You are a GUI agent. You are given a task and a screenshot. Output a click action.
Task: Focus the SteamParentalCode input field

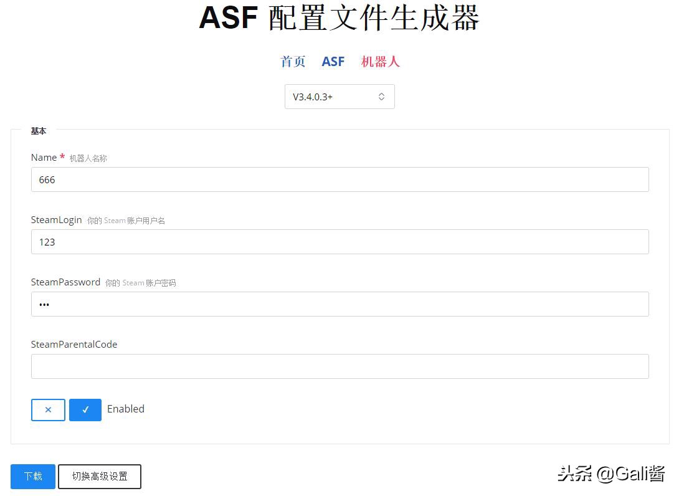(x=339, y=366)
